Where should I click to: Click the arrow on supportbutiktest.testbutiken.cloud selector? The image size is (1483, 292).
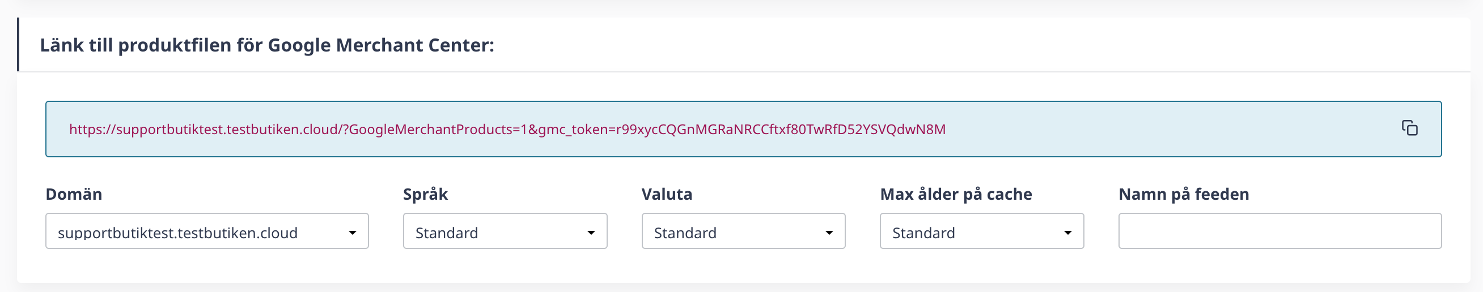(x=353, y=233)
